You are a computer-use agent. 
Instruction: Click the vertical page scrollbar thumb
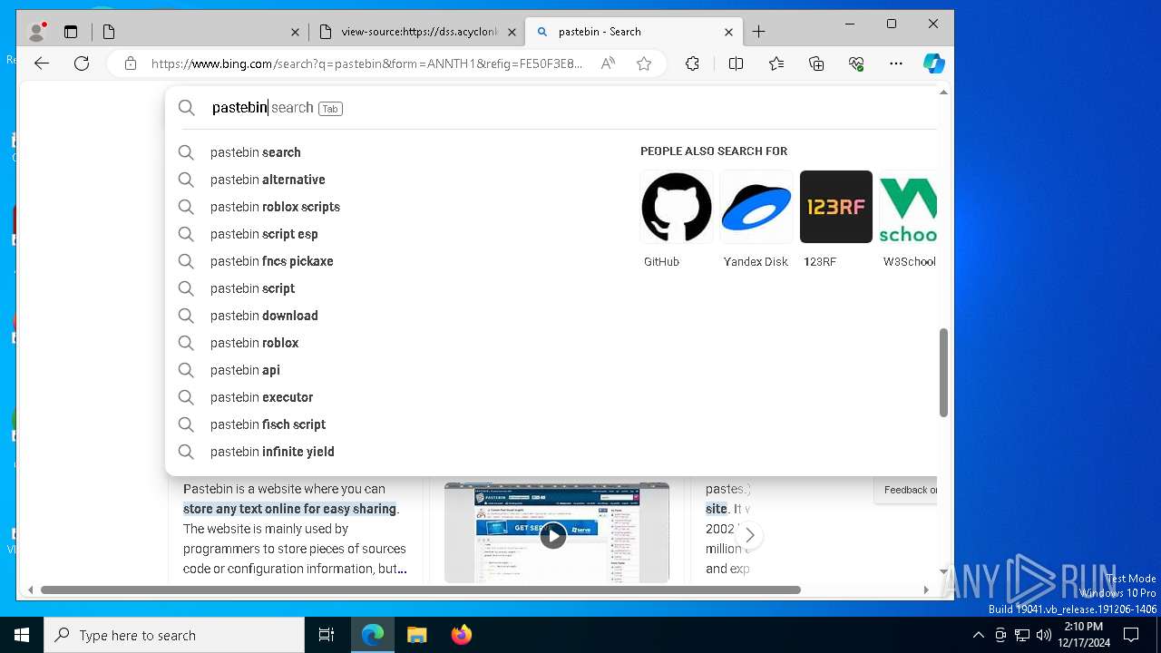[943, 372]
